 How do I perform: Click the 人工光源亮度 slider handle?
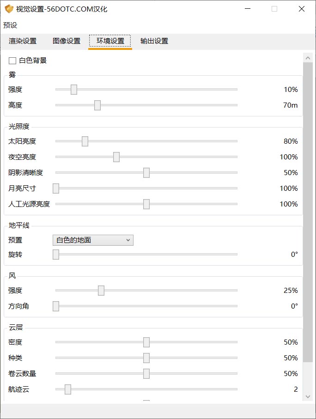pos(146,204)
